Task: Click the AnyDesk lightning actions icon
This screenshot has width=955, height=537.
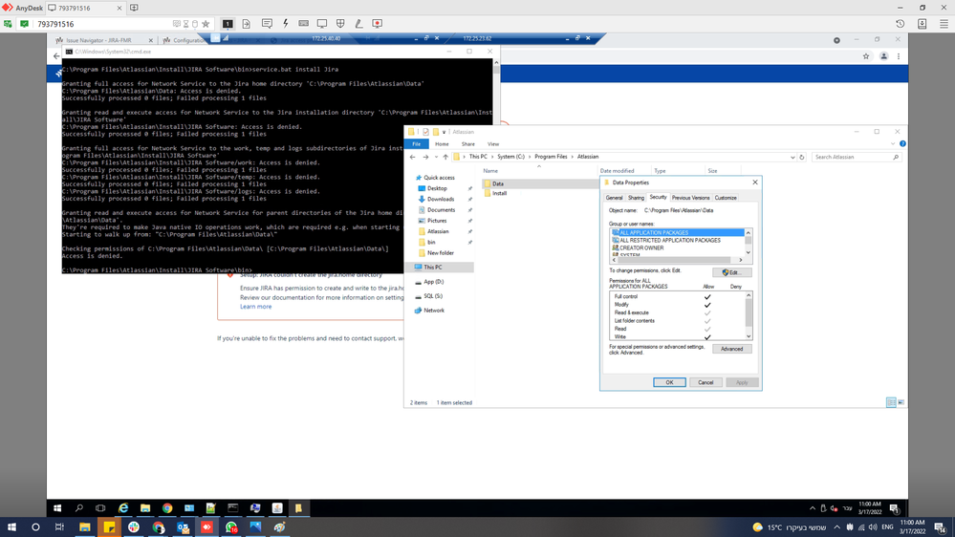Action: (x=285, y=24)
